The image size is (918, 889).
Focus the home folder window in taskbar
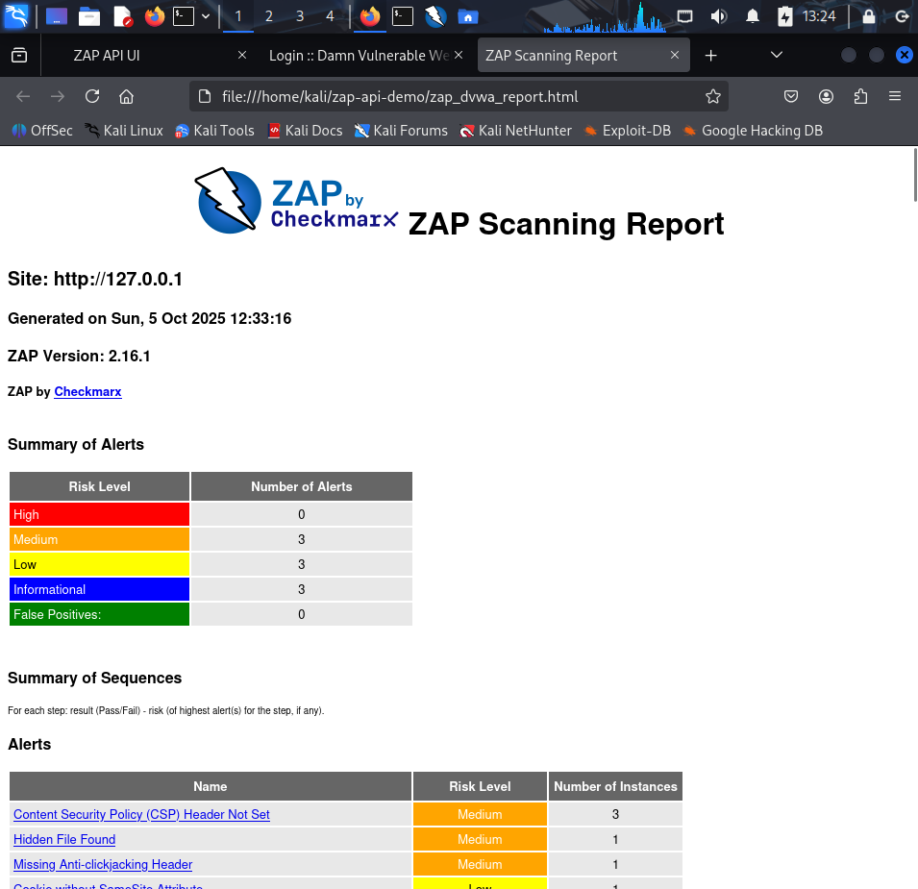coord(468,16)
